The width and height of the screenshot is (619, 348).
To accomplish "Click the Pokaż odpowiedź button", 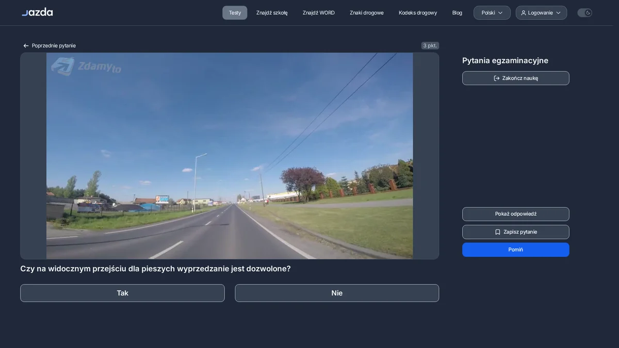I will point(516,214).
